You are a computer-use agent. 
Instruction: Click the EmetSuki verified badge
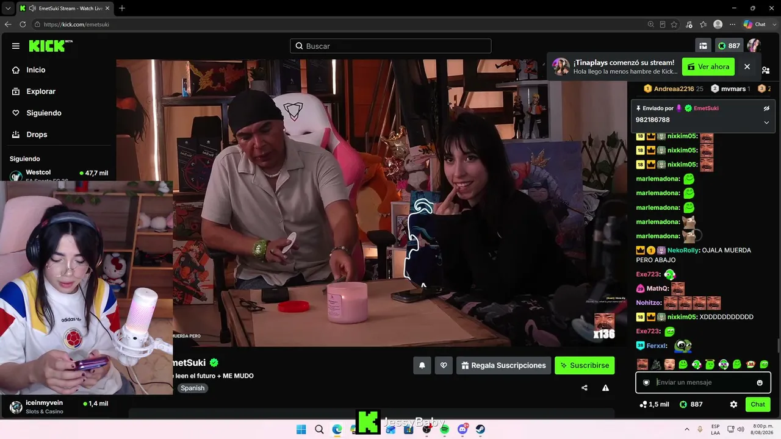214,363
